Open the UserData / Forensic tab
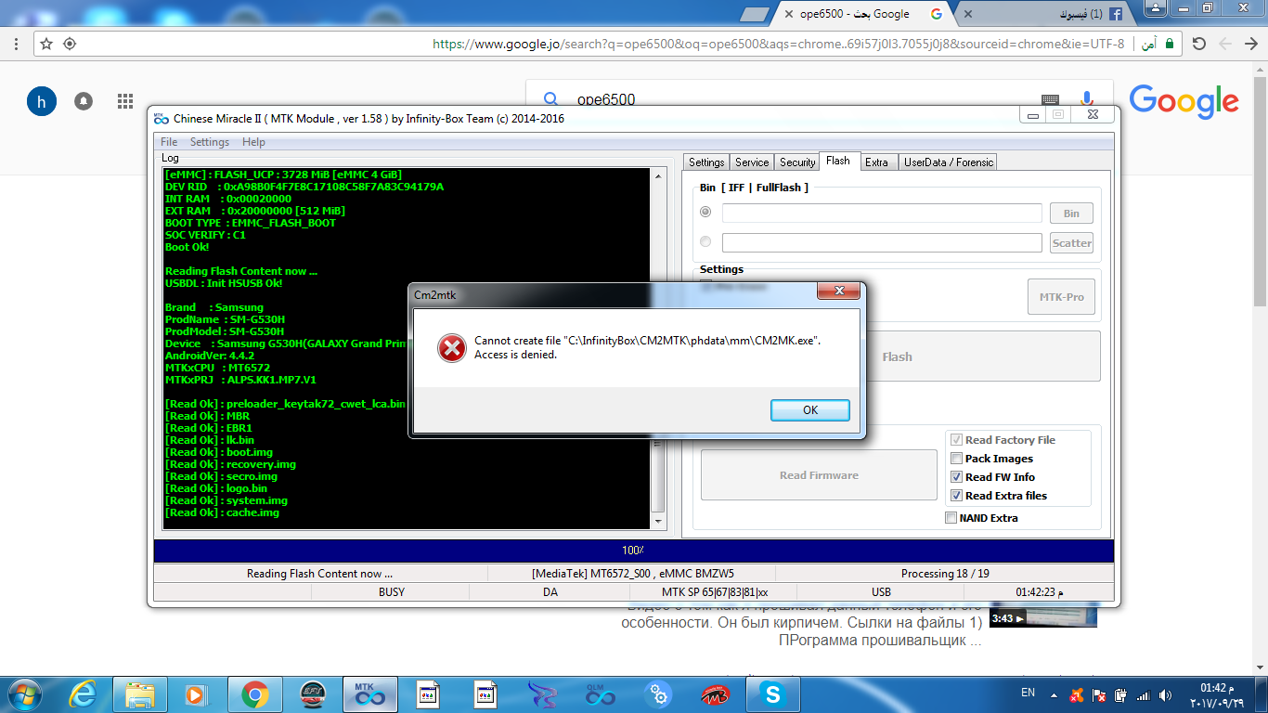Screen dimensions: 1268x713 click(949, 162)
